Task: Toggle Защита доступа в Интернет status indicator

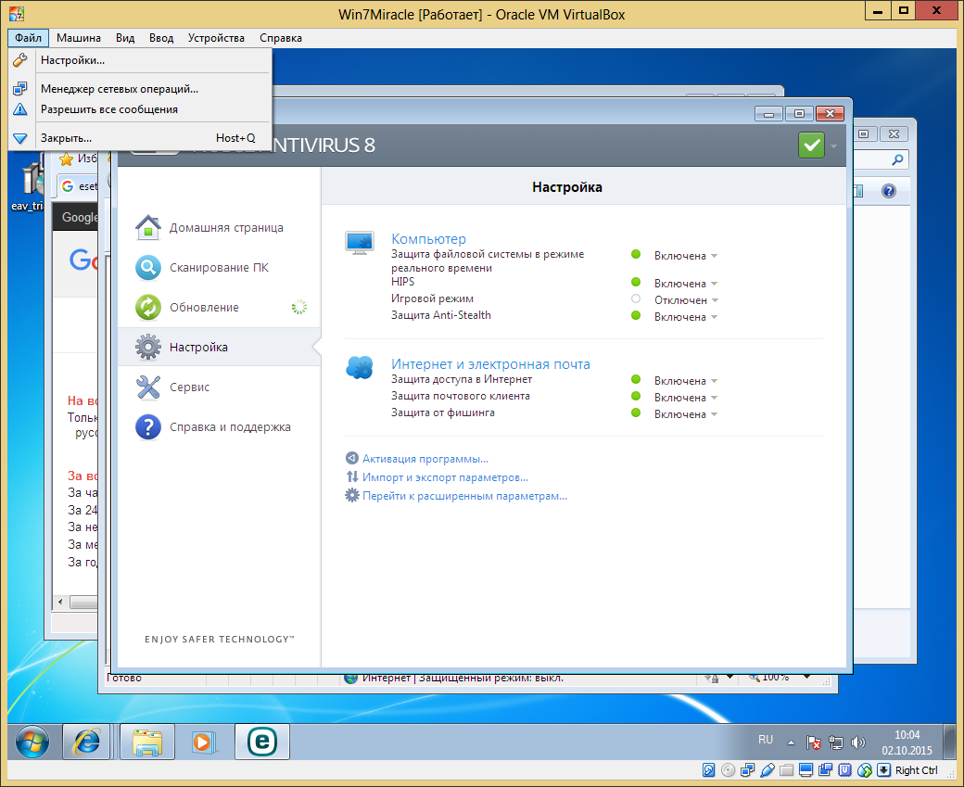Action: click(x=636, y=379)
